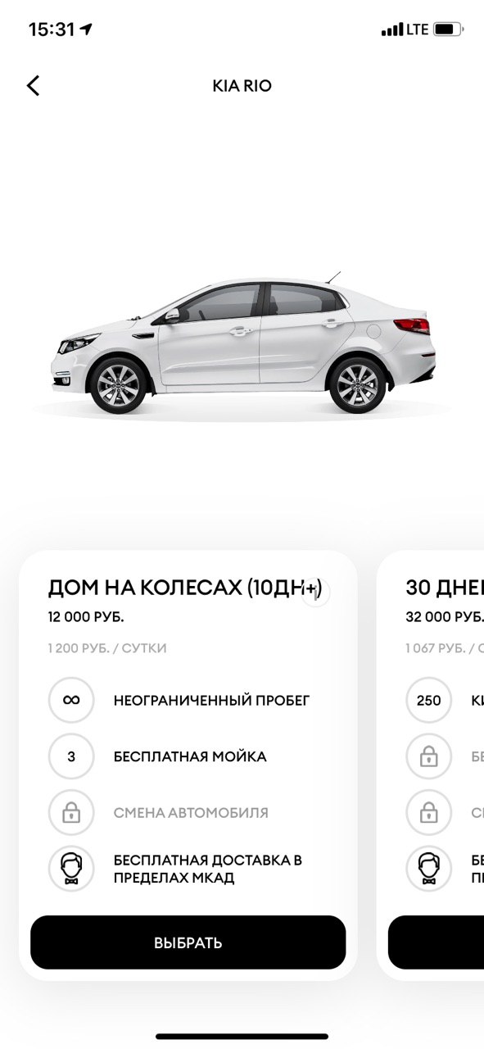The width and height of the screenshot is (484, 1049).
Task: Tap the НЕОГРАНИЧЕННЫЙ ПРОБЕГ label
Action: coord(211,701)
